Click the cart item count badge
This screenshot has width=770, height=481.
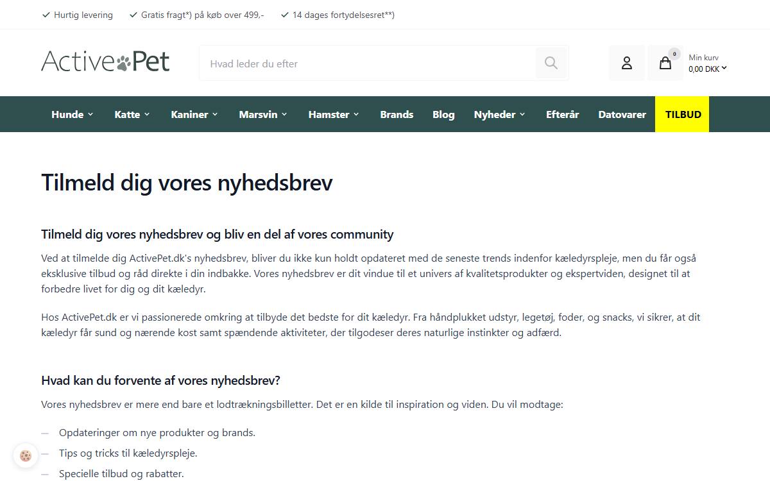[674, 54]
